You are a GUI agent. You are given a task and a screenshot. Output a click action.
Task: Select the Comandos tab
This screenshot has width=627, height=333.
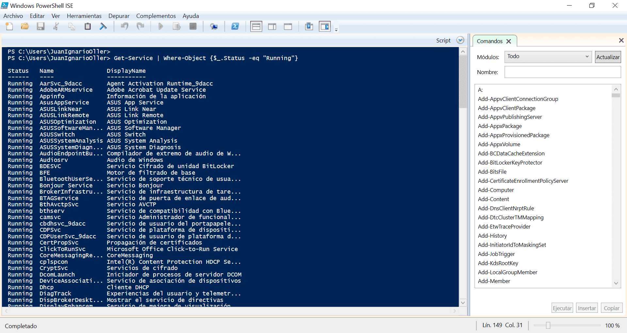point(490,41)
